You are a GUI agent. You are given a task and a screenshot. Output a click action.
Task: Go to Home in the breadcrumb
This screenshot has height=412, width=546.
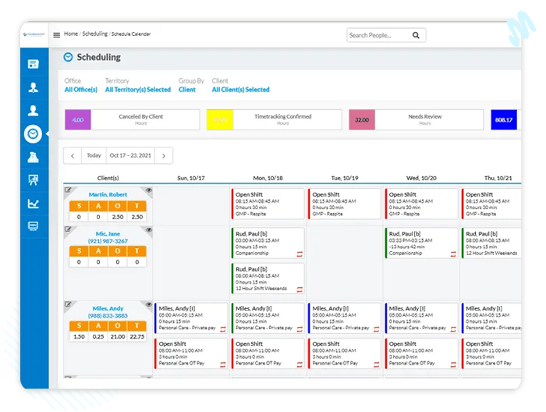(x=71, y=34)
